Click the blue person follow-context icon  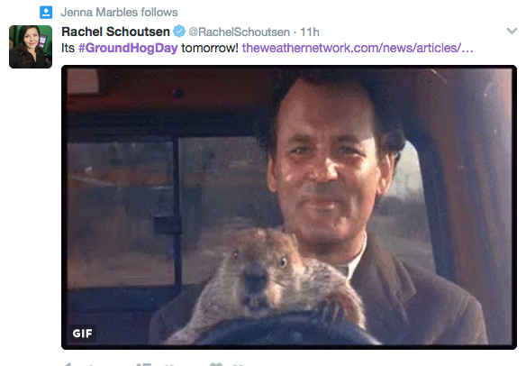(x=46, y=13)
